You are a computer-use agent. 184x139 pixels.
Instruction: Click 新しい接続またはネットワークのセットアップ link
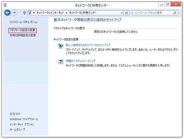(x=88, y=45)
